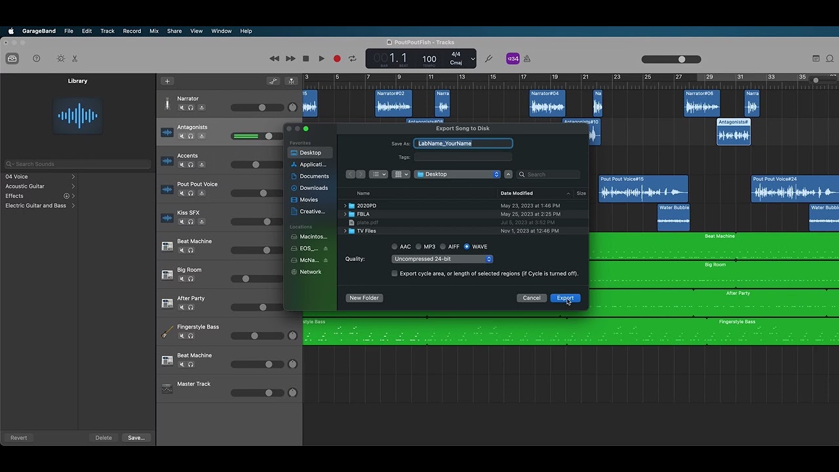Screen dimensions: 839x472
Task: Expand the TV Files folder disclosure triangle
Action: [345, 231]
